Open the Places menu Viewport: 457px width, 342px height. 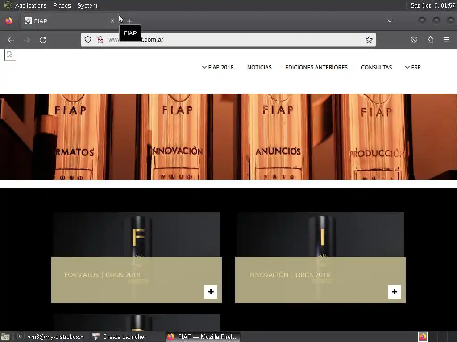pyautogui.click(x=62, y=5)
